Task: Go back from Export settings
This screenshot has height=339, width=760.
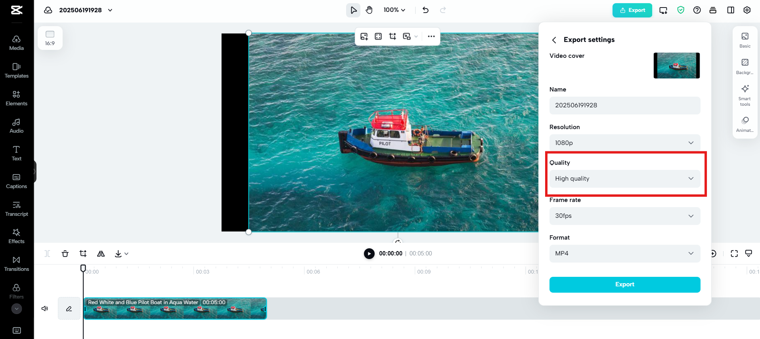Action: pyautogui.click(x=554, y=40)
